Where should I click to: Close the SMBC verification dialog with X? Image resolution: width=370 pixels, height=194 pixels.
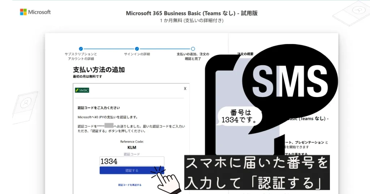185,88
